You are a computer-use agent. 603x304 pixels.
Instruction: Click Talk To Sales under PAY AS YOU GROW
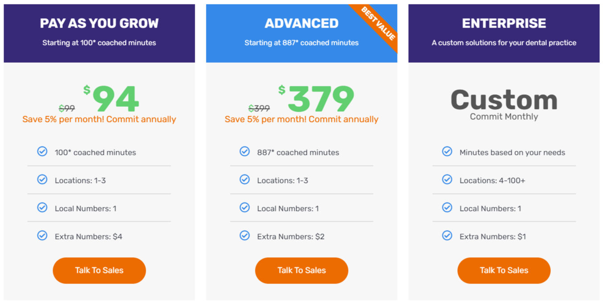[x=99, y=270]
